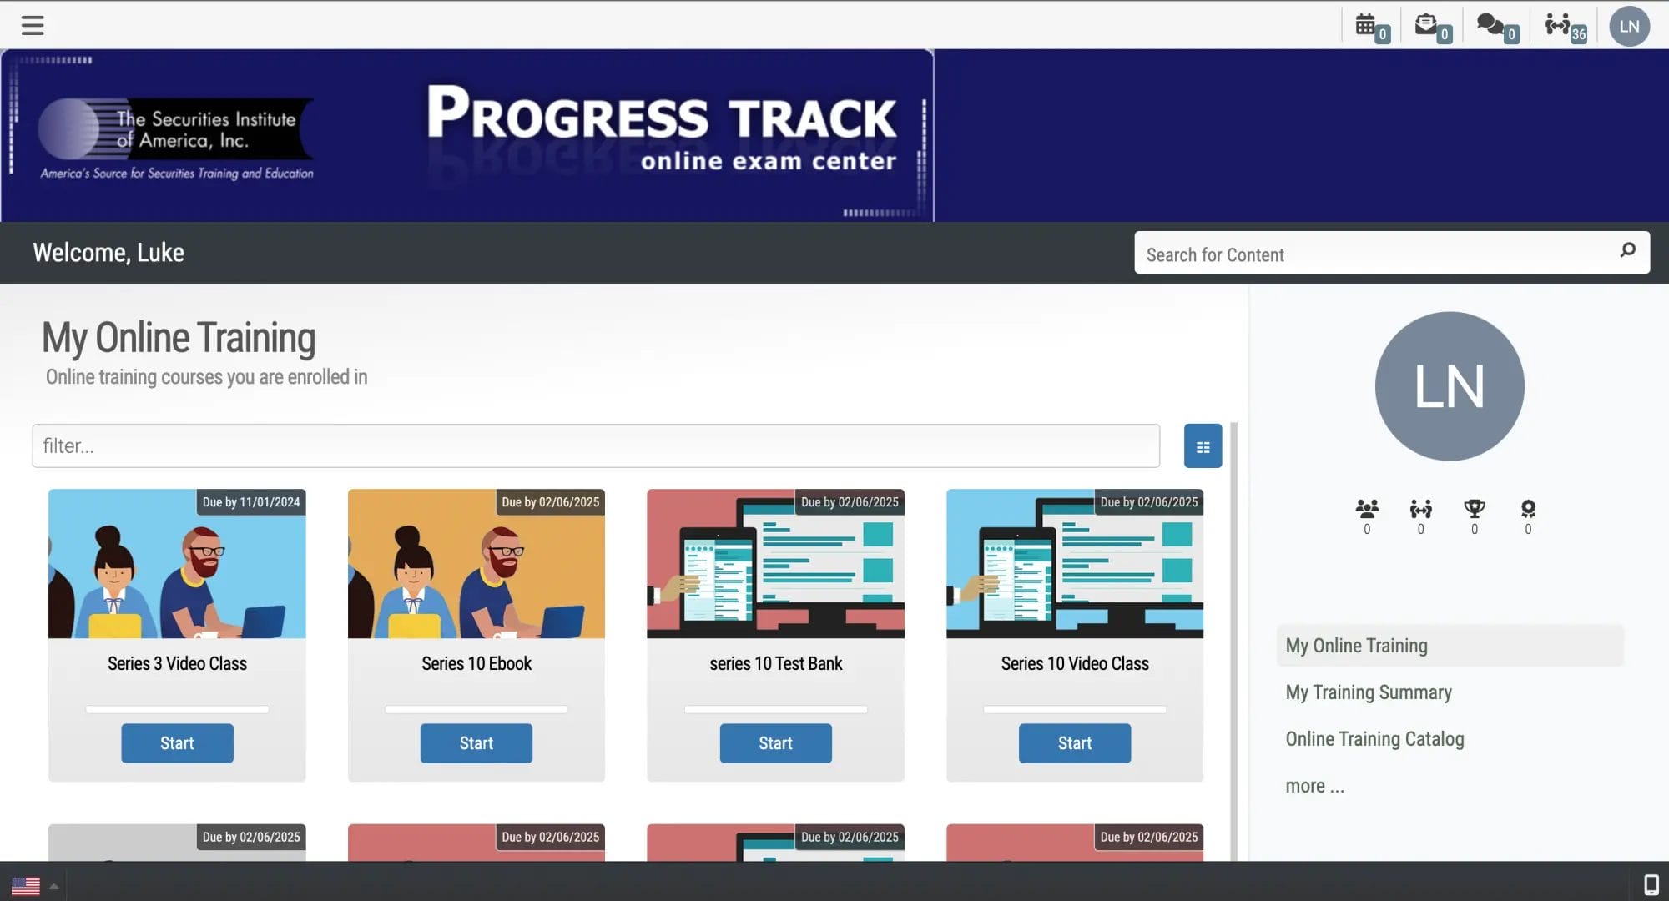Click the mentor/connections icon in profile panel

pyautogui.click(x=1420, y=508)
